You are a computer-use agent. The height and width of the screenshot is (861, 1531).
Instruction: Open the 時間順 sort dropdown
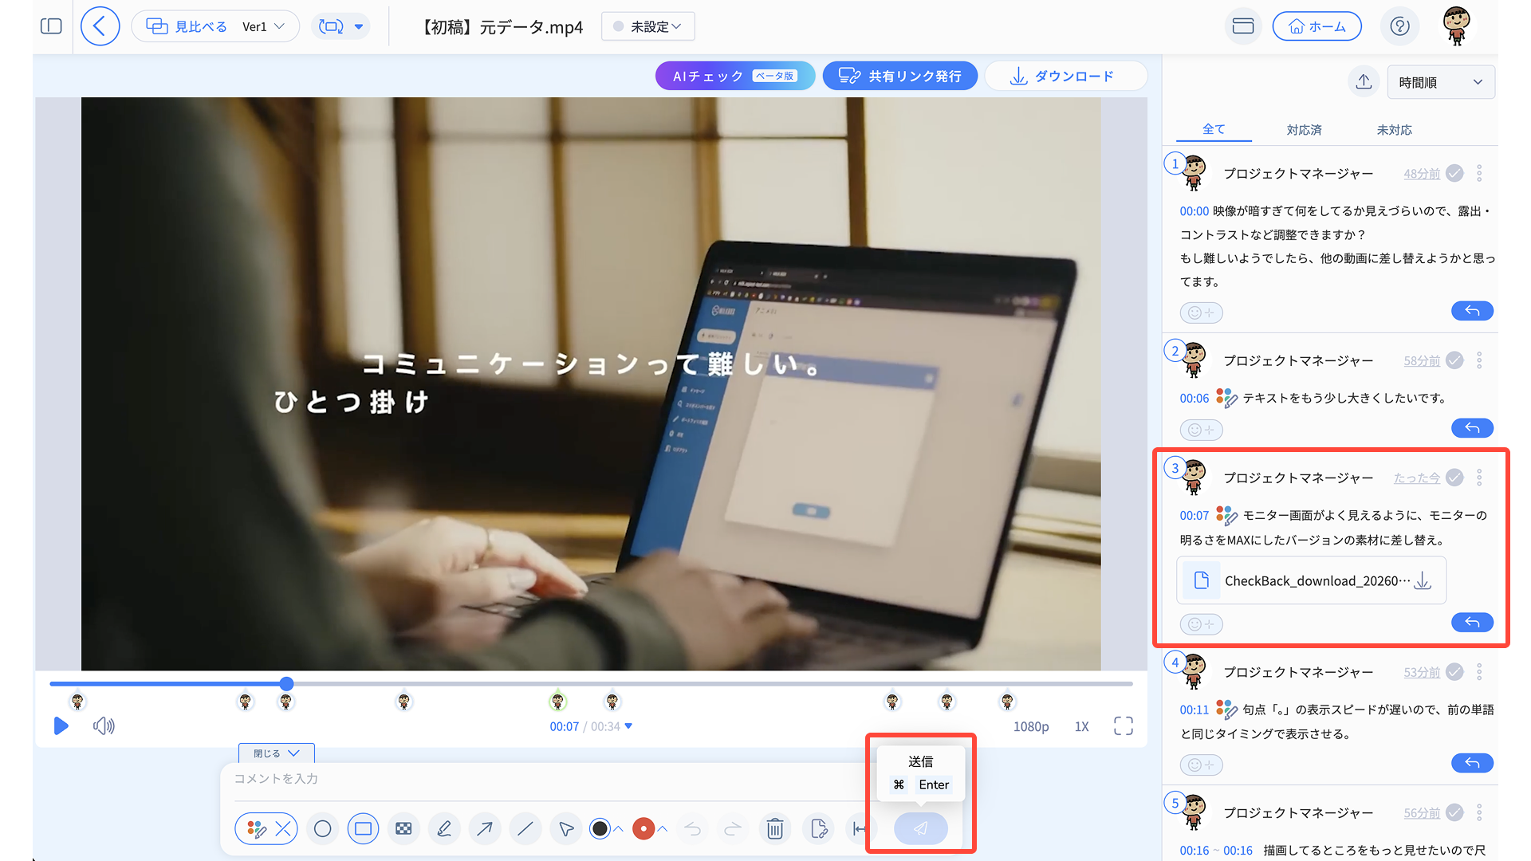(1440, 82)
